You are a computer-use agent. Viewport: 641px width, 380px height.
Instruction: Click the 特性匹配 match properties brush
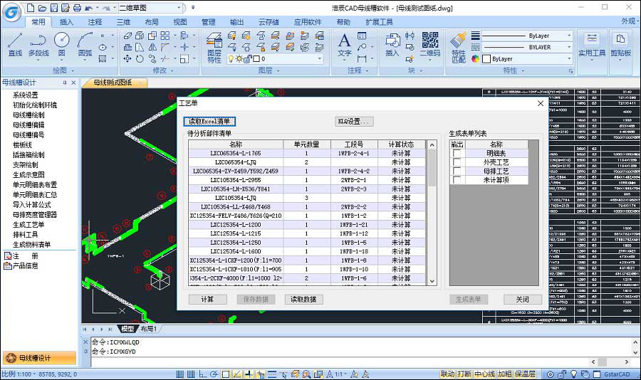tap(458, 48)
